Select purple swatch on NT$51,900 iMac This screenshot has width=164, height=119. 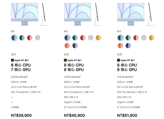[128, 46]
